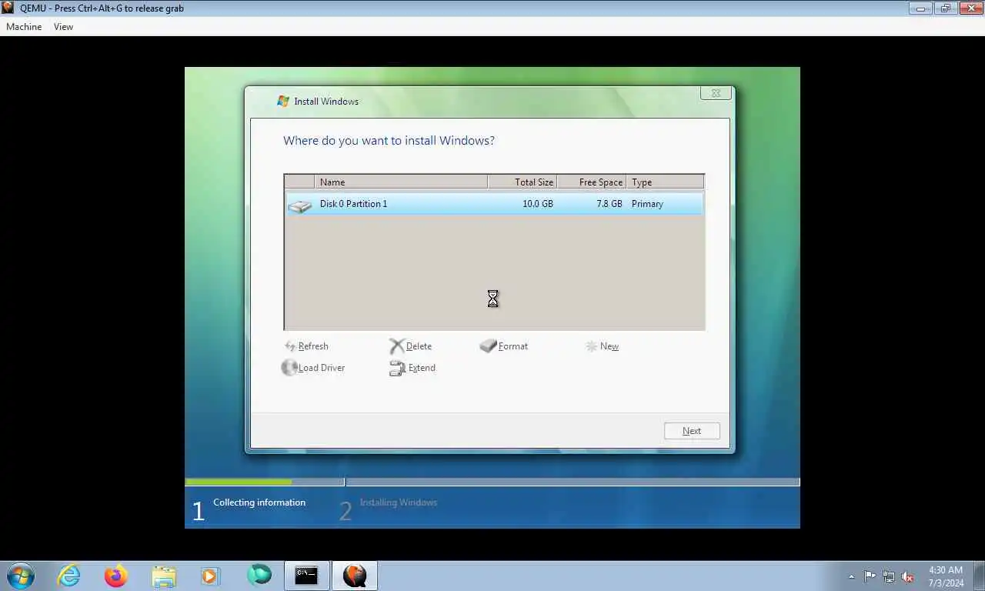Viewport: 985px width, 591px height.
Task: Click the Extend partition icon
Action: pyautogui.click(x=397, y=369)
